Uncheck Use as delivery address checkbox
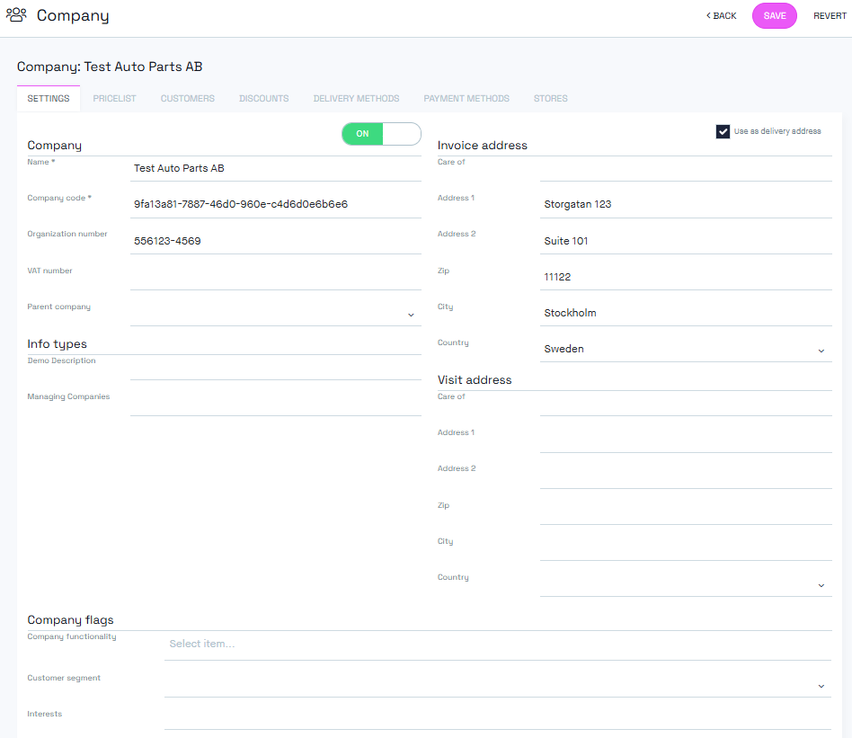 point(723,131)
